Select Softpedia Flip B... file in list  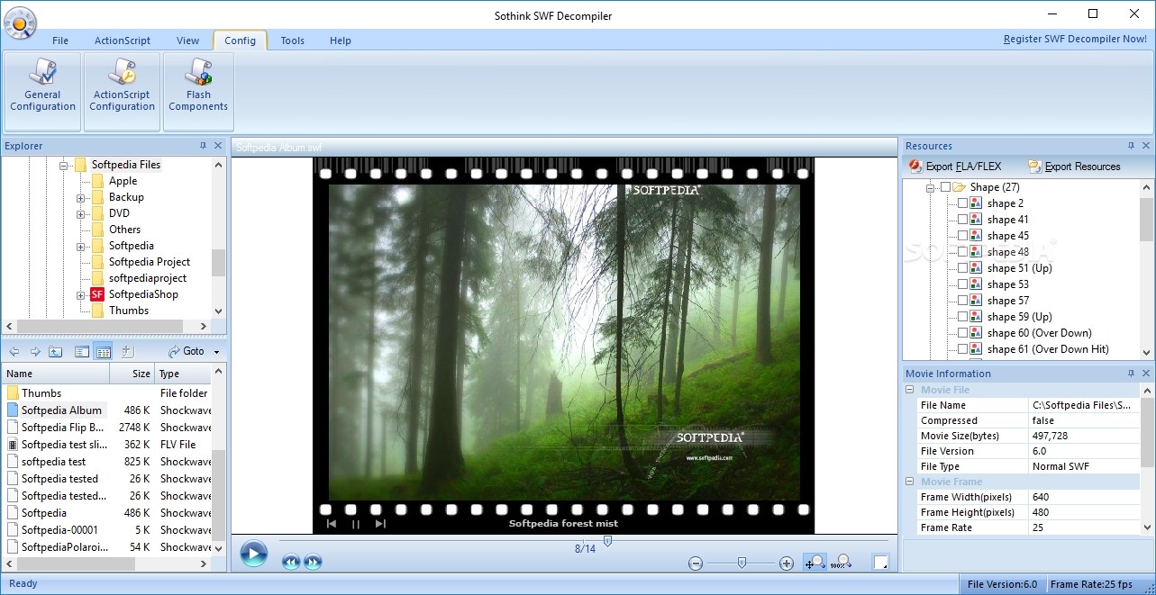tap(62, 428)
